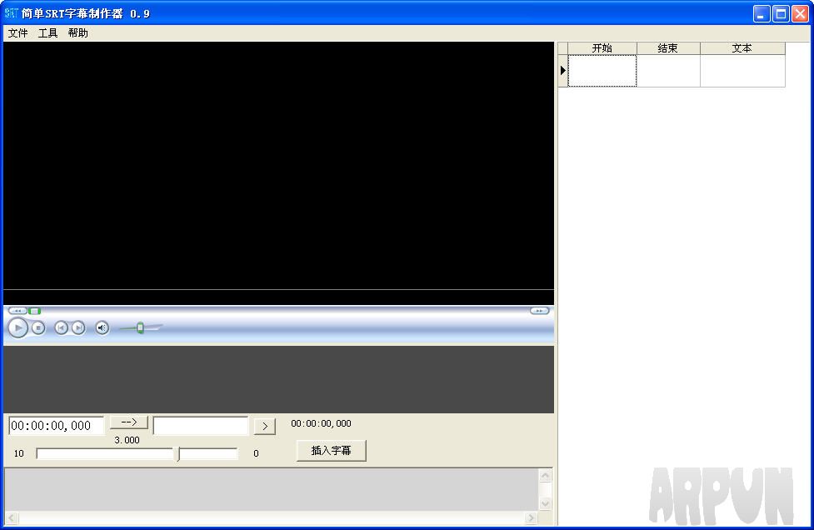Click the next track button

78,328
